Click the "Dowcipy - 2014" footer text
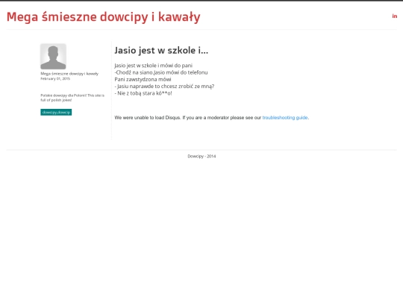The image size is (403, 302). [x=201, y=156]
